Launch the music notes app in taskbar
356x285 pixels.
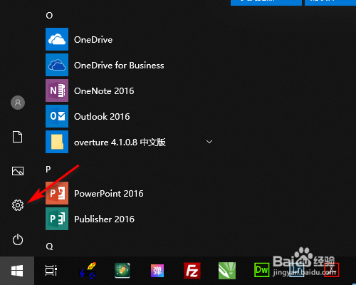click(x=88, y=271)
